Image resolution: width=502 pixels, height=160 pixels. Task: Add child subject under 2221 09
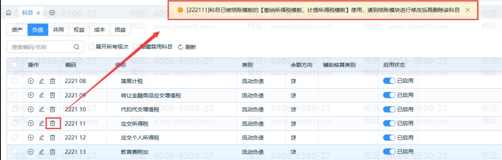[31, 95]
